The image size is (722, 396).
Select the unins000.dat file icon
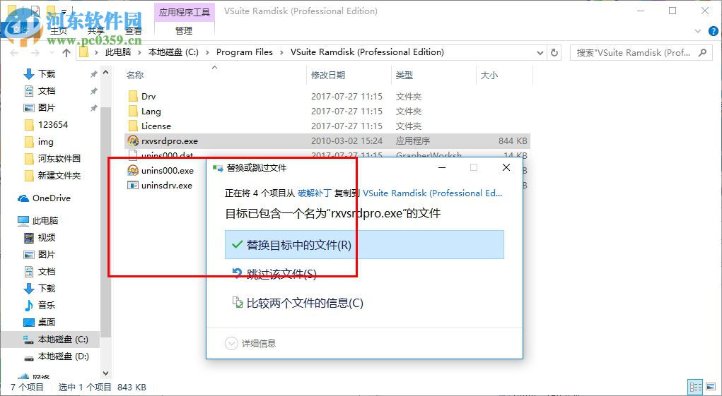coord(133,155)
